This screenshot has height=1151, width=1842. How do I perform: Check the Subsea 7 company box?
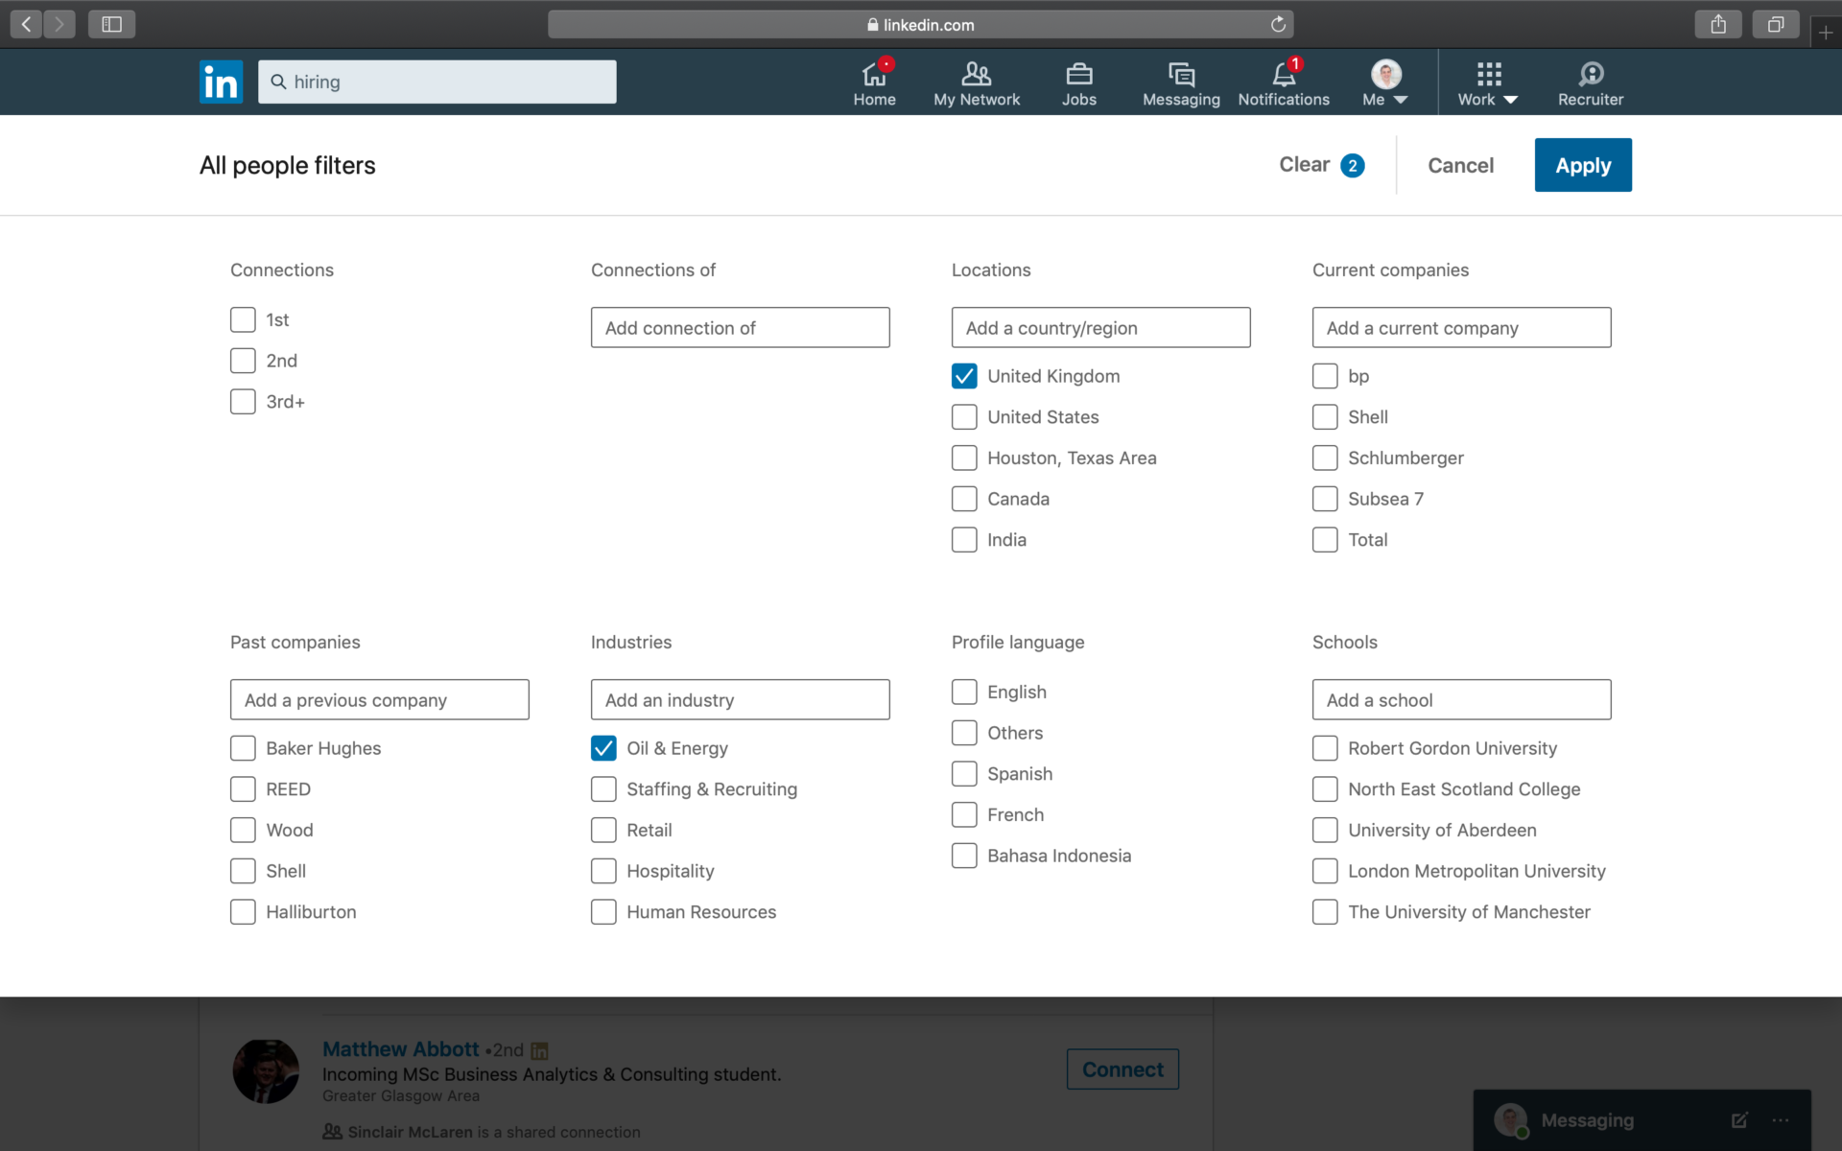coord(1325,499)
